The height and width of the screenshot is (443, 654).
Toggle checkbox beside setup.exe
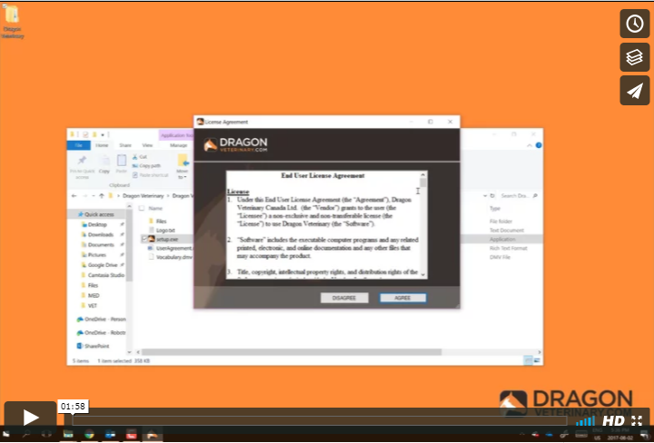tap(144, 239)
